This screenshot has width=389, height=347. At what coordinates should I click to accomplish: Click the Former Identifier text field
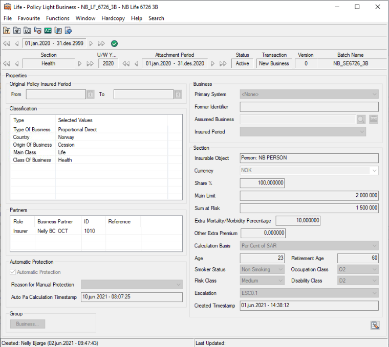click(x=309, y=107)
